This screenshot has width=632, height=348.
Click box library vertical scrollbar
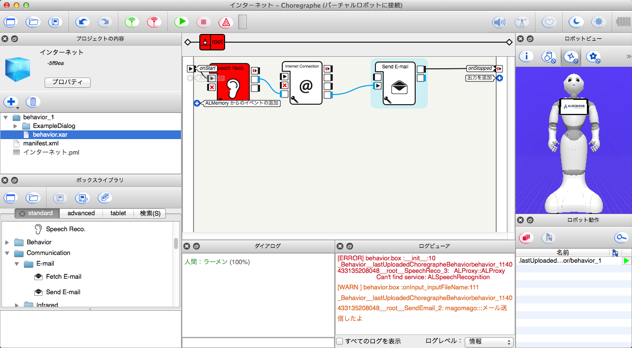click(x=176, y=243)
